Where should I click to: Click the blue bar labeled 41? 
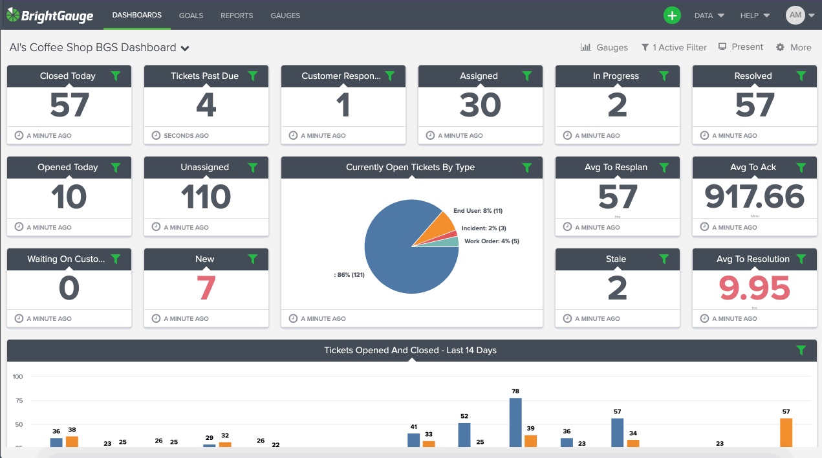coord(413,440)
